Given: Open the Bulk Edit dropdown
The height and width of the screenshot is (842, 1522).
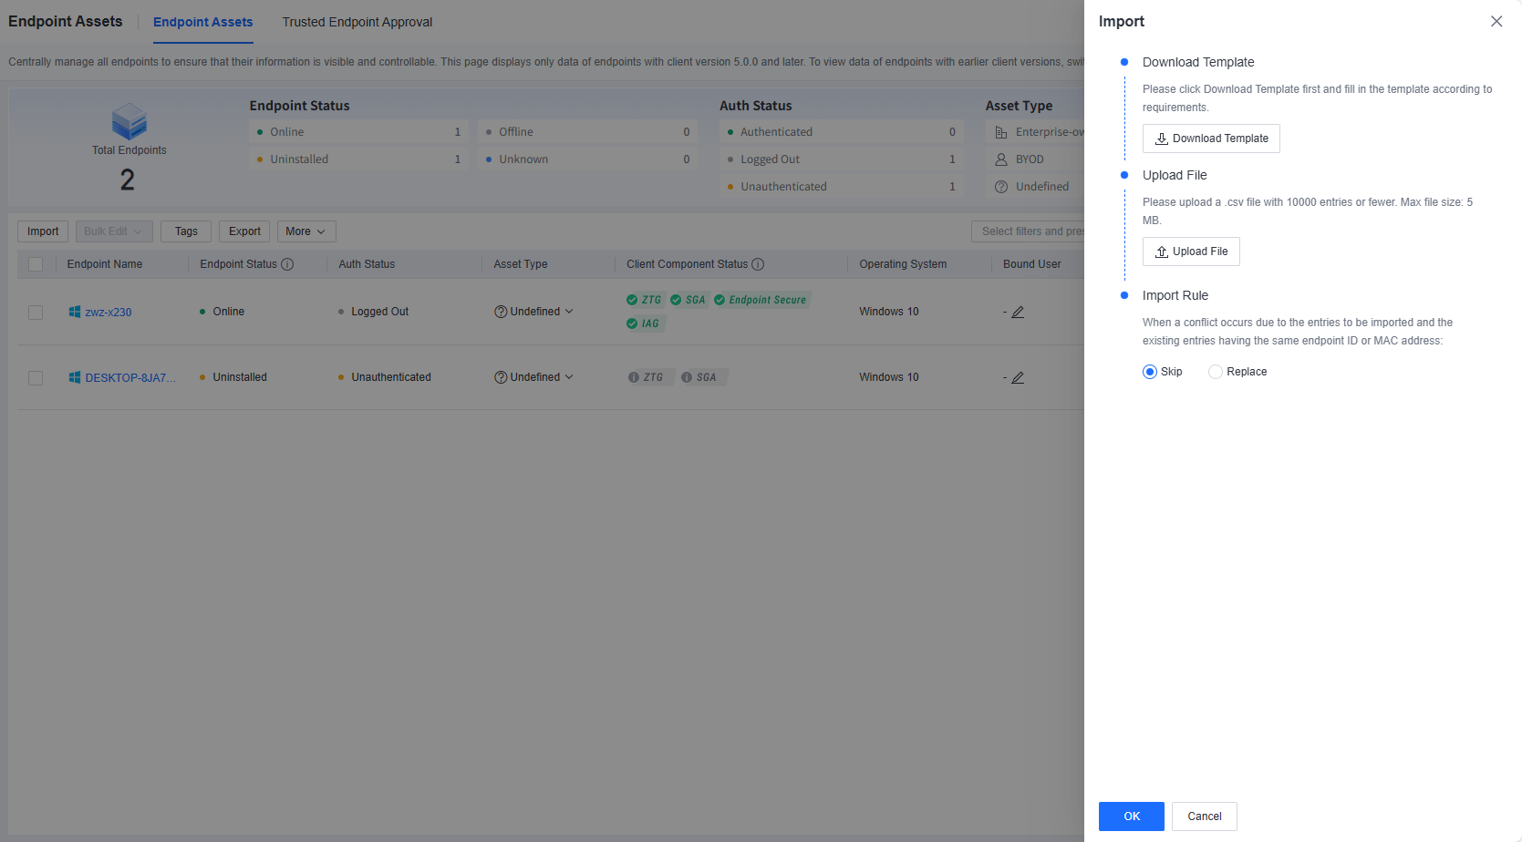Looking at the screenshot, I should [114, 231].
